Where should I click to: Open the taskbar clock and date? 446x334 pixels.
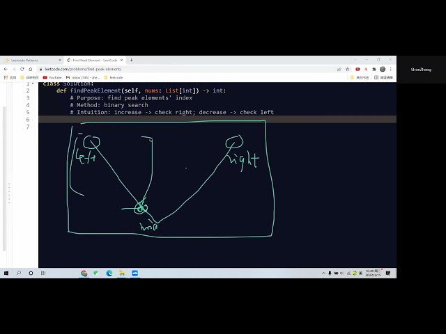[x=374, y=273]
